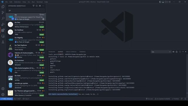Open the Run menu
The height and width of the screenshot is (106, 188).
(x=33, y=2)
